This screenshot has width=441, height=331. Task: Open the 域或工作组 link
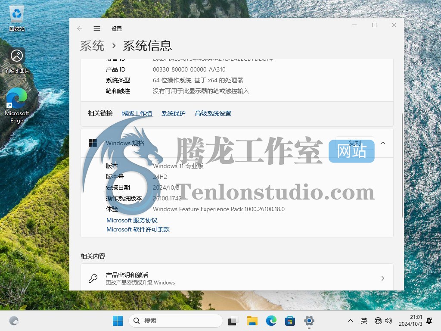[x=137, y=113]
